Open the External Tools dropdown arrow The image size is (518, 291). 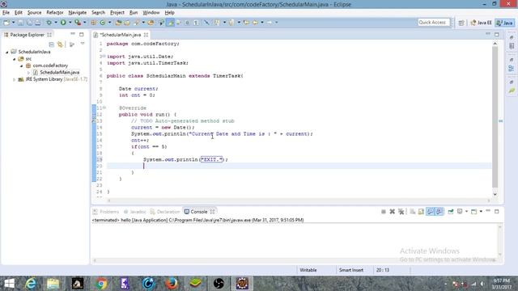click(x=85, y=23)
